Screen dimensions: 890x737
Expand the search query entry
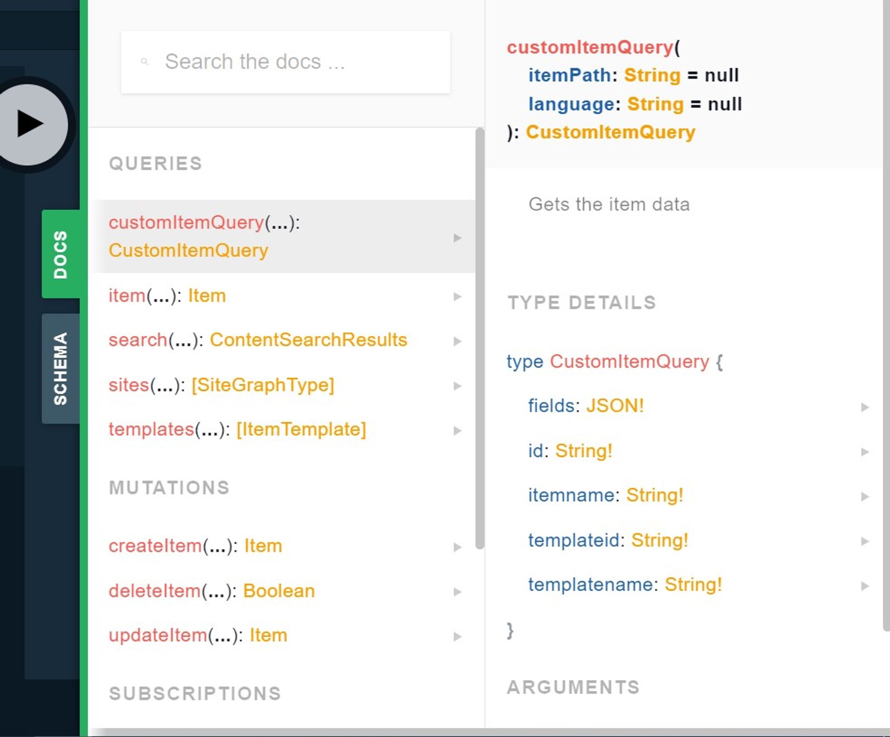tap(457, 341)
